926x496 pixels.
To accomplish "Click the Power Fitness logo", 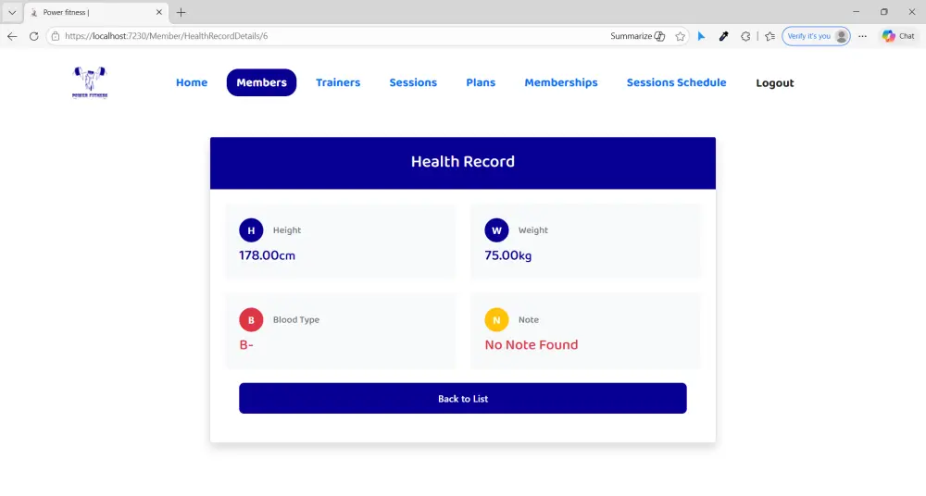I will (x=90, y=82).
